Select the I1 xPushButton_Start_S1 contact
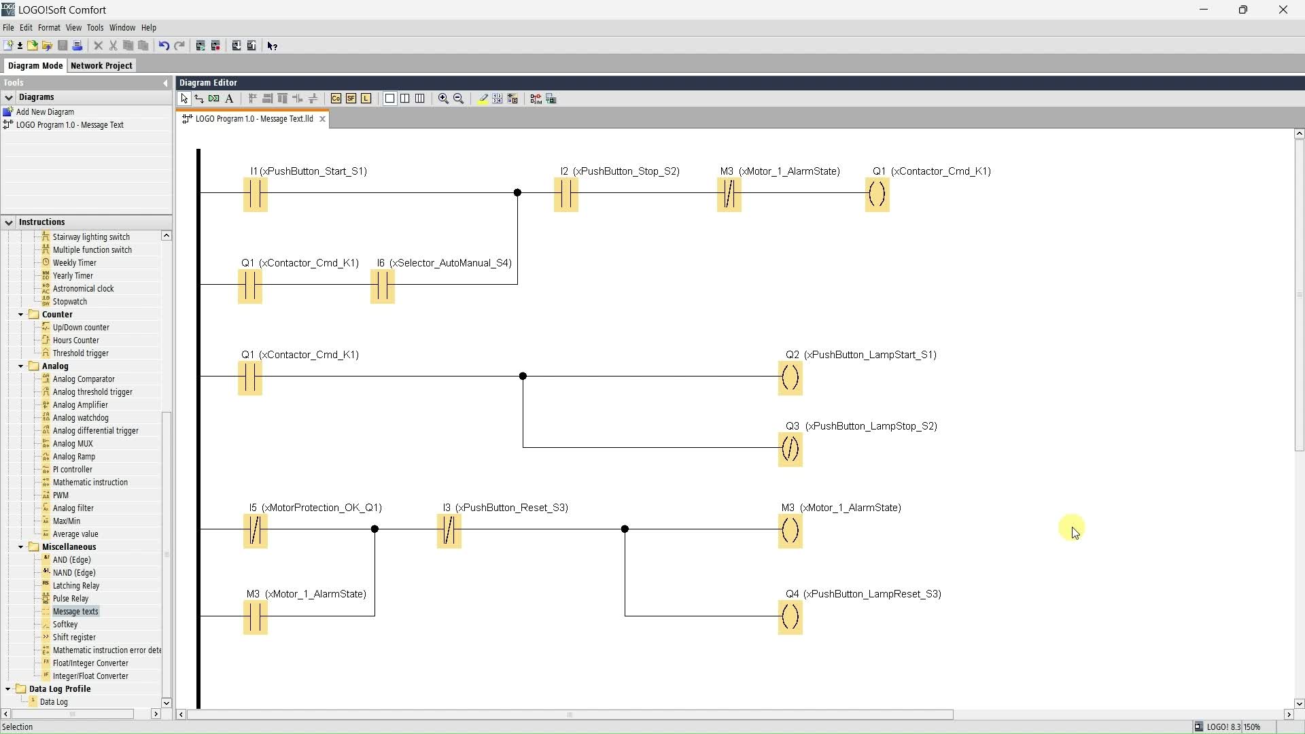 256,194
